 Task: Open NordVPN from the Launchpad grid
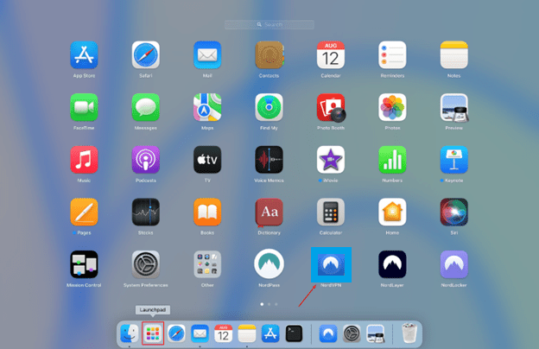tap(331, 264)
